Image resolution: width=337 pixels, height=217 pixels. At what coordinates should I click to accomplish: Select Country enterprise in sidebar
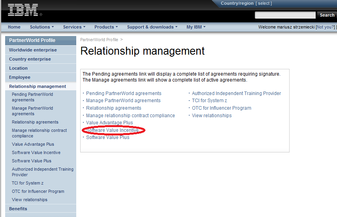click(41, 59)
